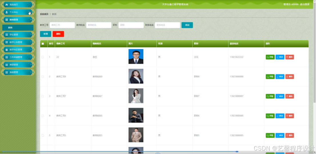
Task: Expand 助学专区管理 using its chevron
Action: [31, 50]
